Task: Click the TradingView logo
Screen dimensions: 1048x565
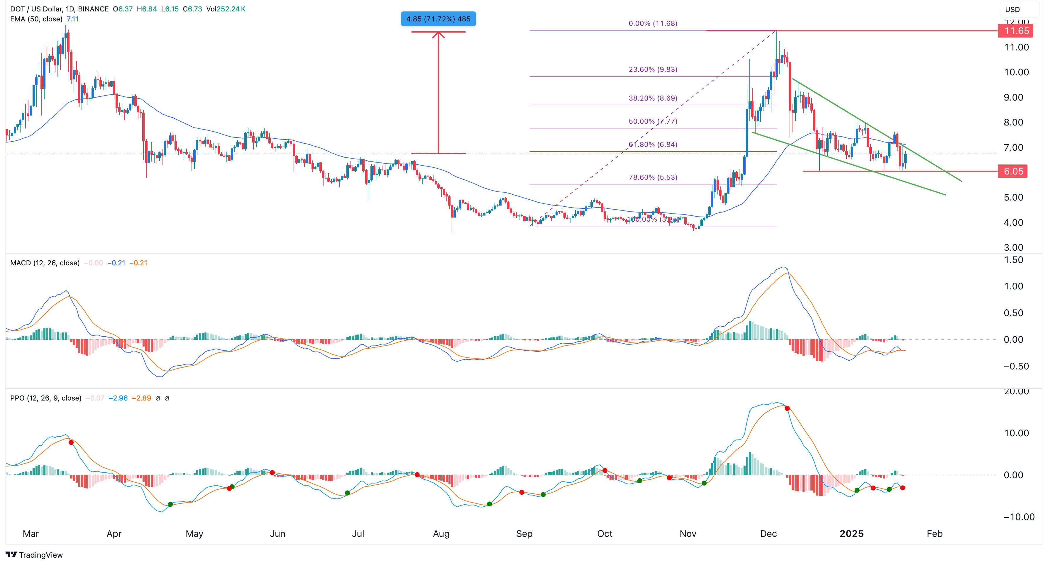Action: (34, 555)
